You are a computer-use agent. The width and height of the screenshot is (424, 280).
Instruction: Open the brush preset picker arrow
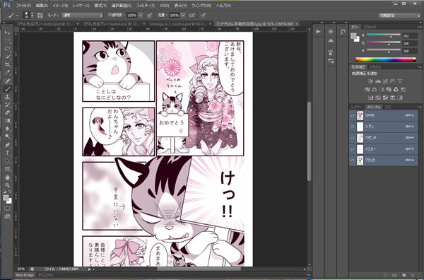coord(33,16)
